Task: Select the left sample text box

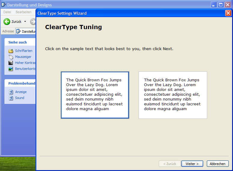Action: click(95, 95)
